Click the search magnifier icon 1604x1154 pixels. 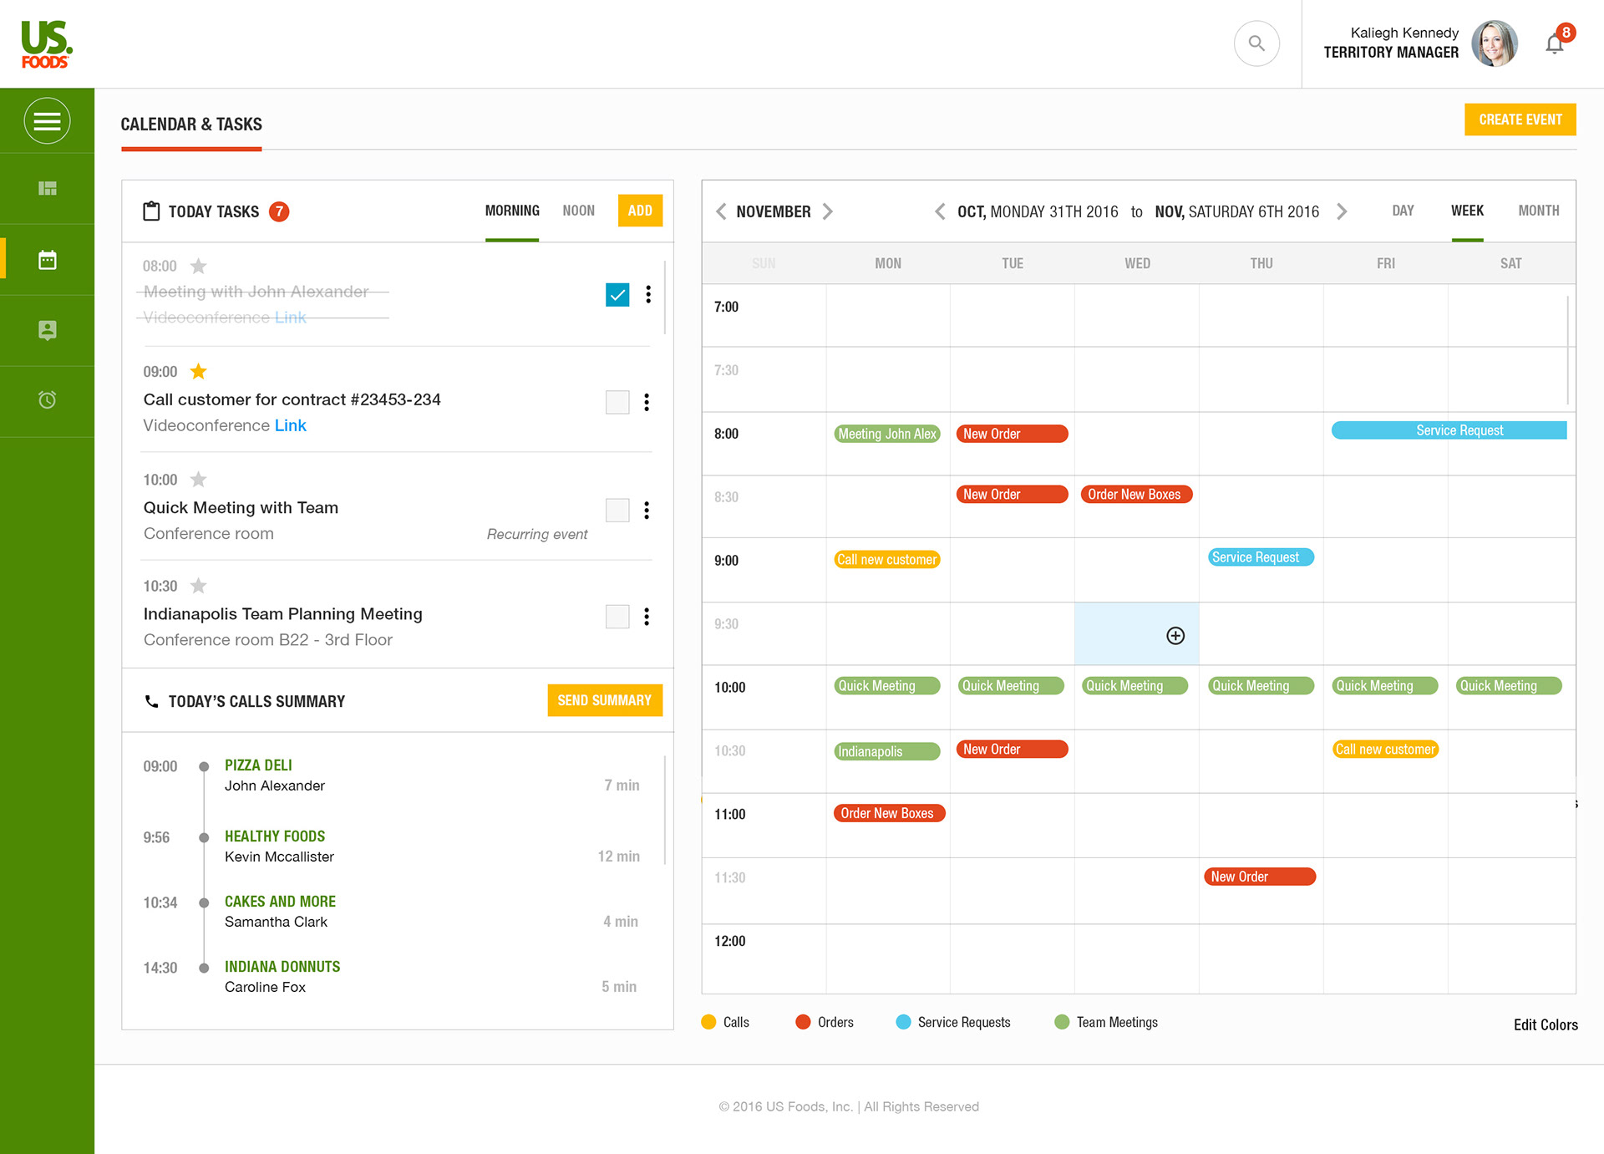1256,43
